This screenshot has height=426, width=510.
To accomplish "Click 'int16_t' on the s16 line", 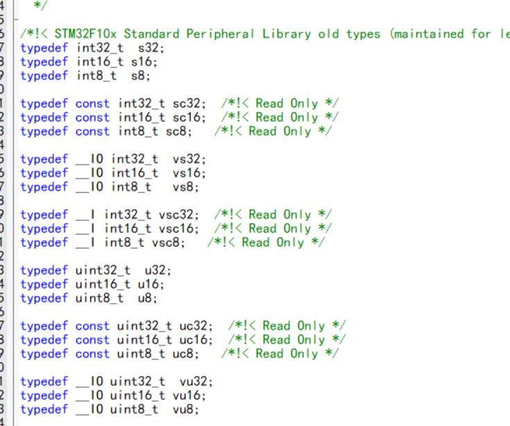I will (x=100, y=62).
